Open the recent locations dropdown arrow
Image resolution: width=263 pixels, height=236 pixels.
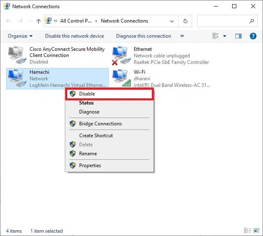coord(30,21)
